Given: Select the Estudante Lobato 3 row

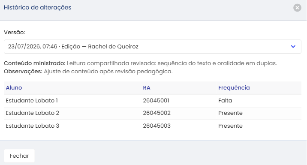Looking at the screenshot, I should click(153, 126).
